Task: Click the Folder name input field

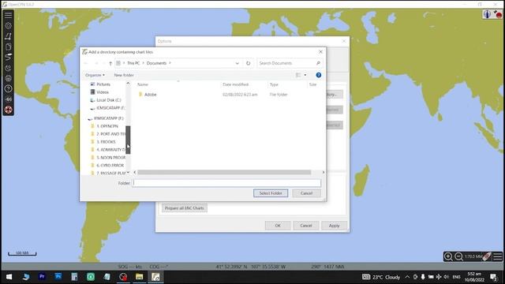Action: coord(226,183)
